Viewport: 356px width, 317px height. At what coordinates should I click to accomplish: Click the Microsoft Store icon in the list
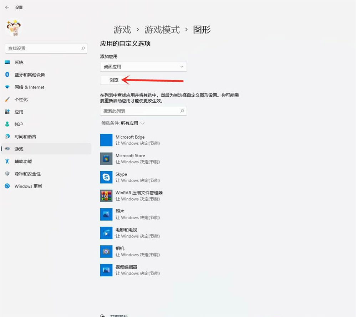pyautogui.click(x=106, y=159)
